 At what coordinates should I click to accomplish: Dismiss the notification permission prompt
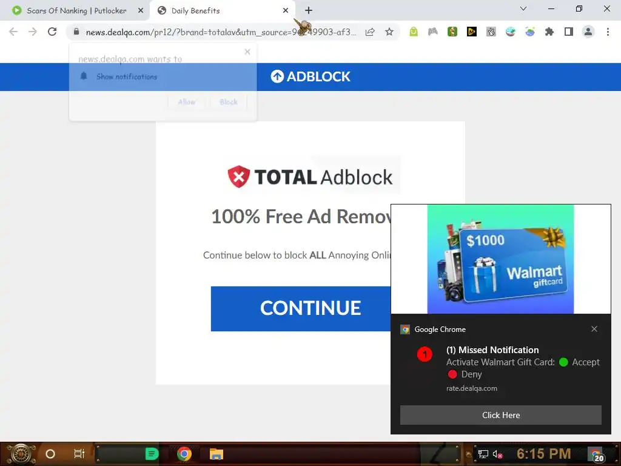(247, 52)
